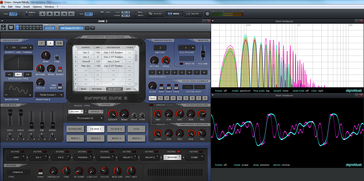
Task: Switch to the ARP tab in display
Action: pos(128,89)
